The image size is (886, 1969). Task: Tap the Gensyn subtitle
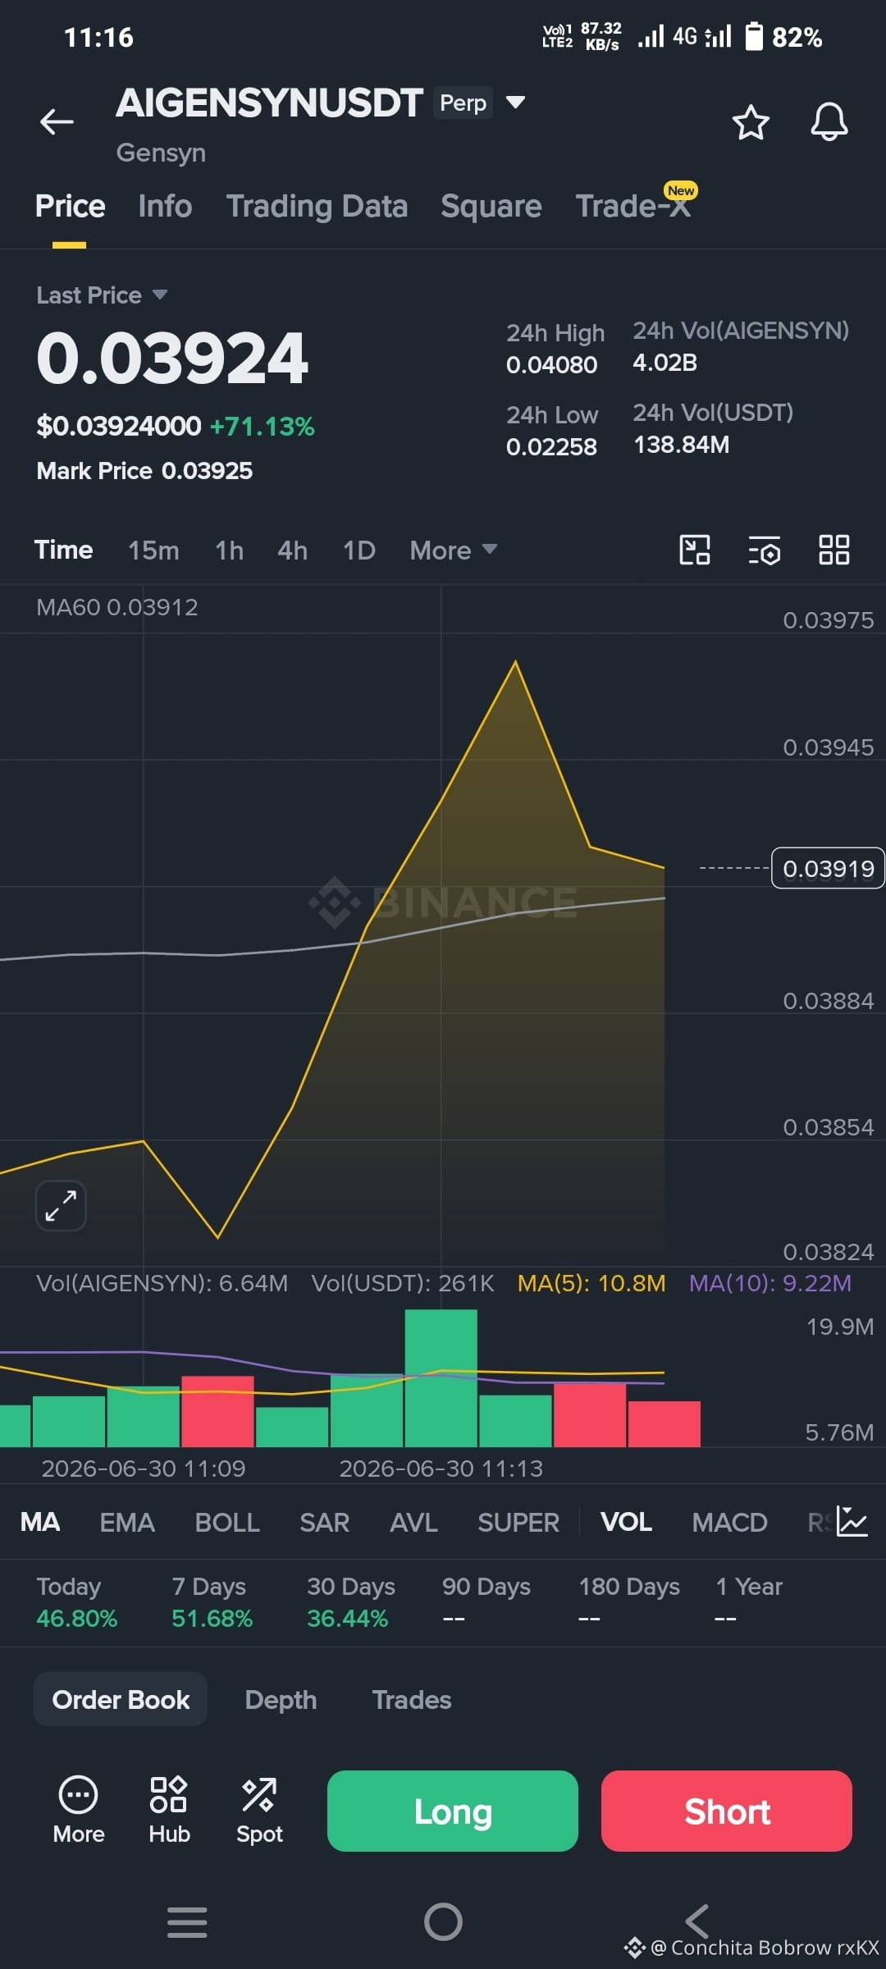[161, 153]
